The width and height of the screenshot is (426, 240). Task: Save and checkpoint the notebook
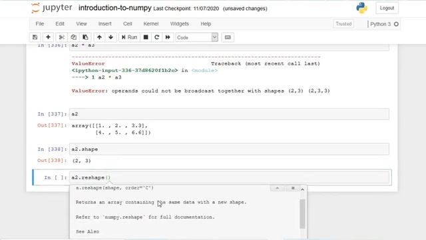point(35,37)
